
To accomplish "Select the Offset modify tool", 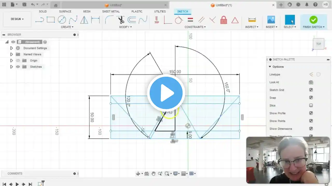I will [x=132, y=20].
